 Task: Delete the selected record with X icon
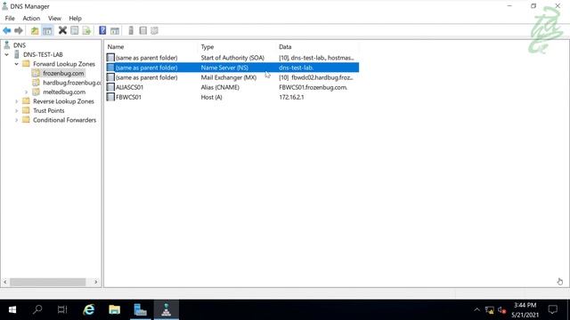point(62,30)
